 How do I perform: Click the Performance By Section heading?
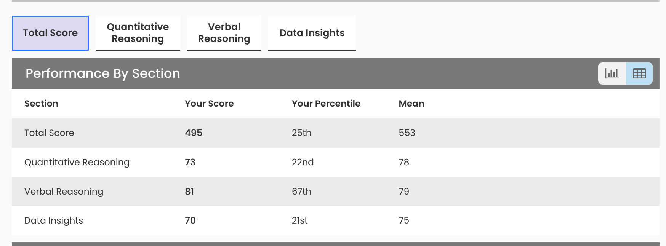tap(103, 73)
